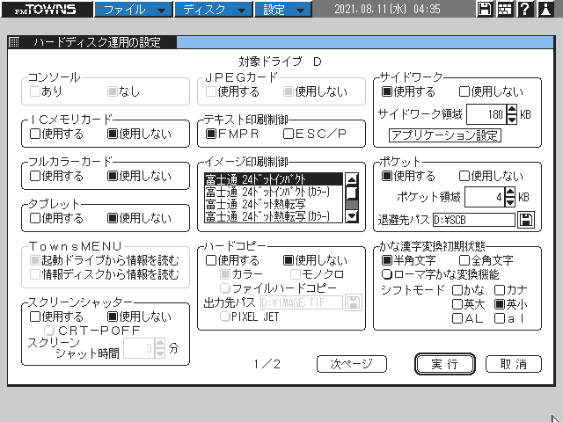563x422 pixels.
Task: Open the 設定 menu
Action: (x=283, y=10)
